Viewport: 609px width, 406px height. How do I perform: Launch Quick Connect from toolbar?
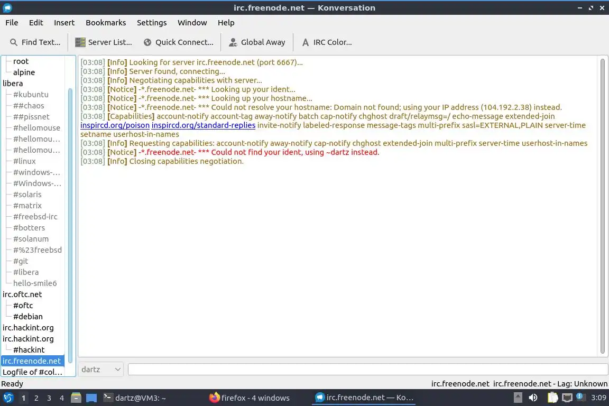(178, 42)
